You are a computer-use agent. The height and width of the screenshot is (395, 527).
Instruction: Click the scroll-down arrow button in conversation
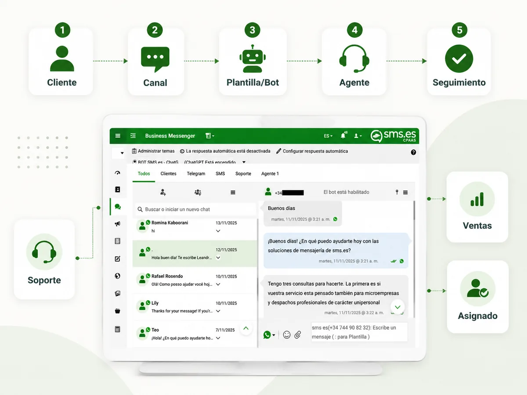(398, 307)
